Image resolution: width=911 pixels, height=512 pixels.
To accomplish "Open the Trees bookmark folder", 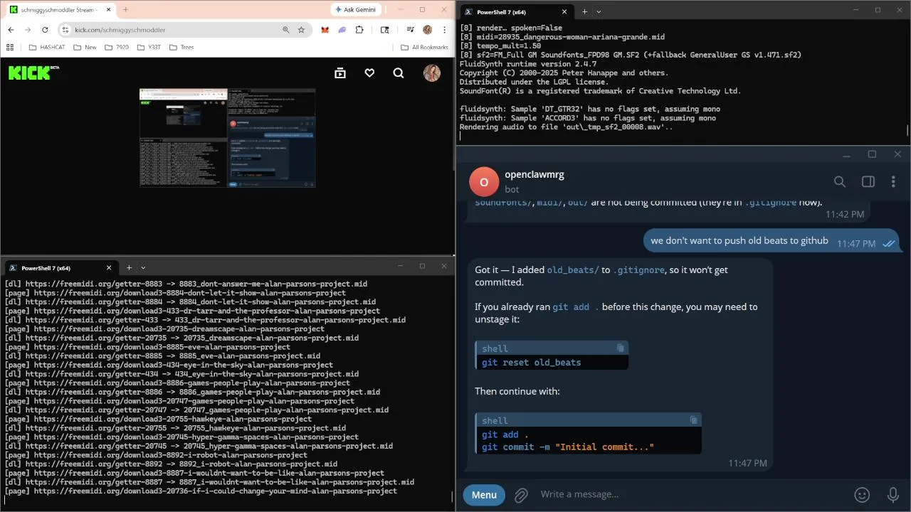I will pyautogui.click(x=181, y=48).
